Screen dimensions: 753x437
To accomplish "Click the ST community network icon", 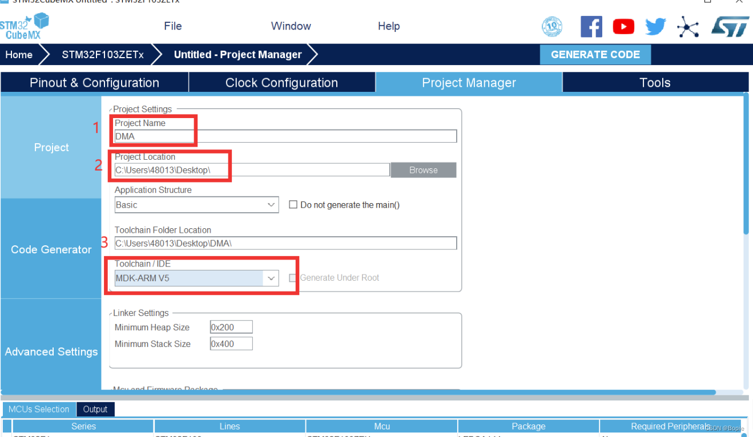I will coord(688,27).
